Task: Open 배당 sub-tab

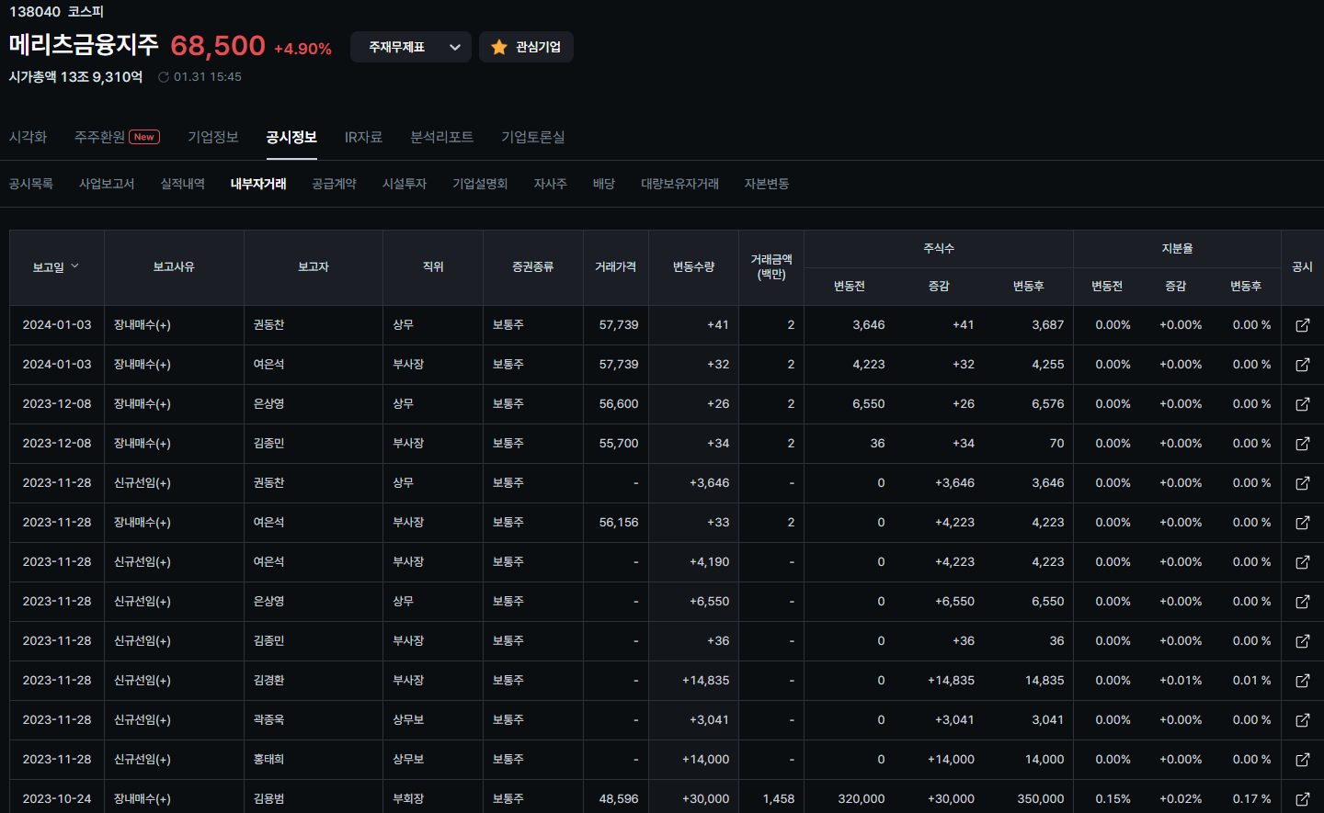Action: (x=604, y=184)
